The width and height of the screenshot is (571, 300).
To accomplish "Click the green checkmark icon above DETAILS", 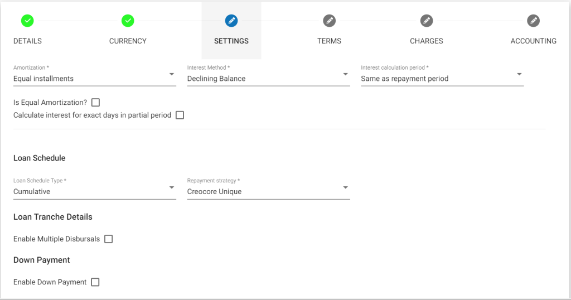I will (x=27, y=21).
